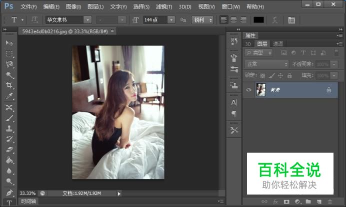Screen dimensions: 346x207
Task: Open the layer filter type dropdown
Action: pyautogui.click(x=258, y=53)
